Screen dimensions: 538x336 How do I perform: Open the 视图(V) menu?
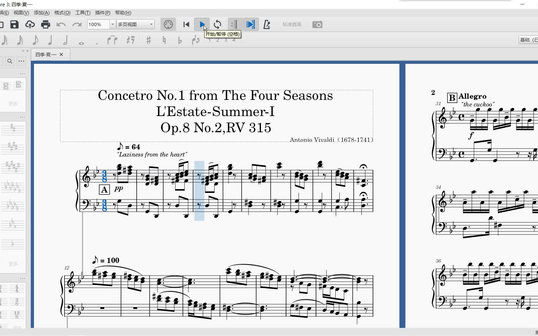point(21,13)
